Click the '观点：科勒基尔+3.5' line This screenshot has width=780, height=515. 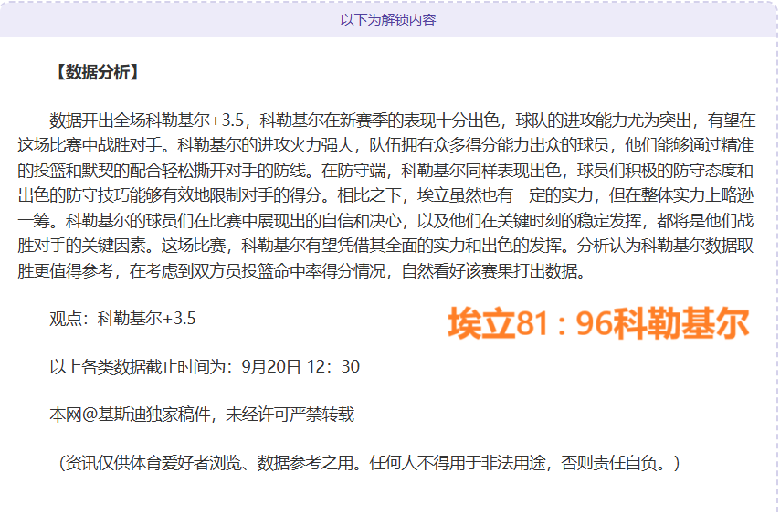coord(122,318)
